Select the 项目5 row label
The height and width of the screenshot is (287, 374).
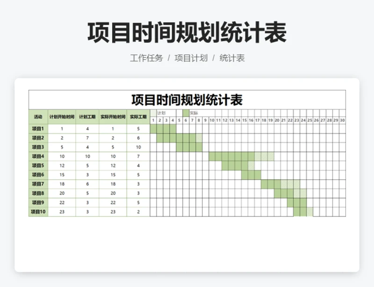pyautogui.click(x=38, y=166)
